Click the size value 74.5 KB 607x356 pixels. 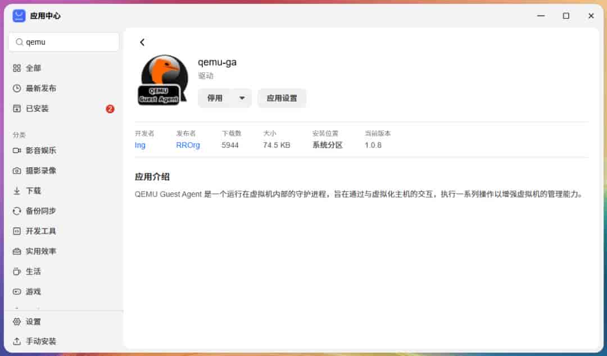pos(277,145)
